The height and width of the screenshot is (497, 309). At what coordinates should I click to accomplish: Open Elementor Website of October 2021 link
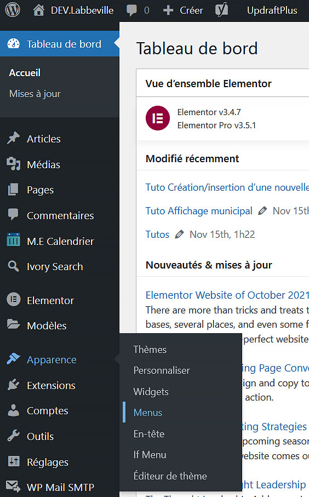227,295
